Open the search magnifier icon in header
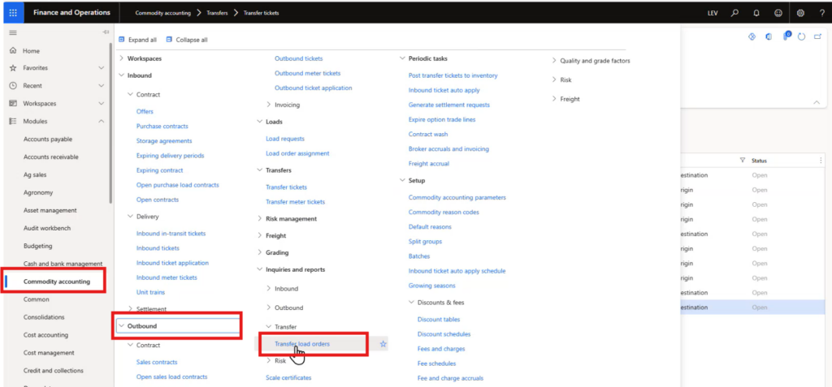 tap(734, 13)
